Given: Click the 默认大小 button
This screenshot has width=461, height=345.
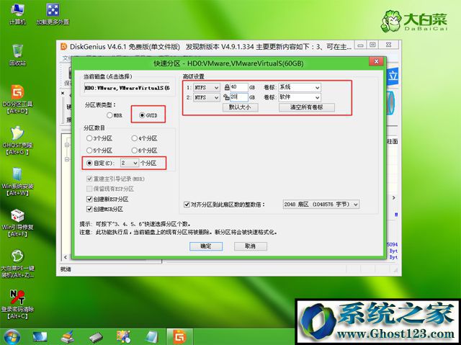Looking at the screenshot, I should pyautogui.click(x=240, y=107).
